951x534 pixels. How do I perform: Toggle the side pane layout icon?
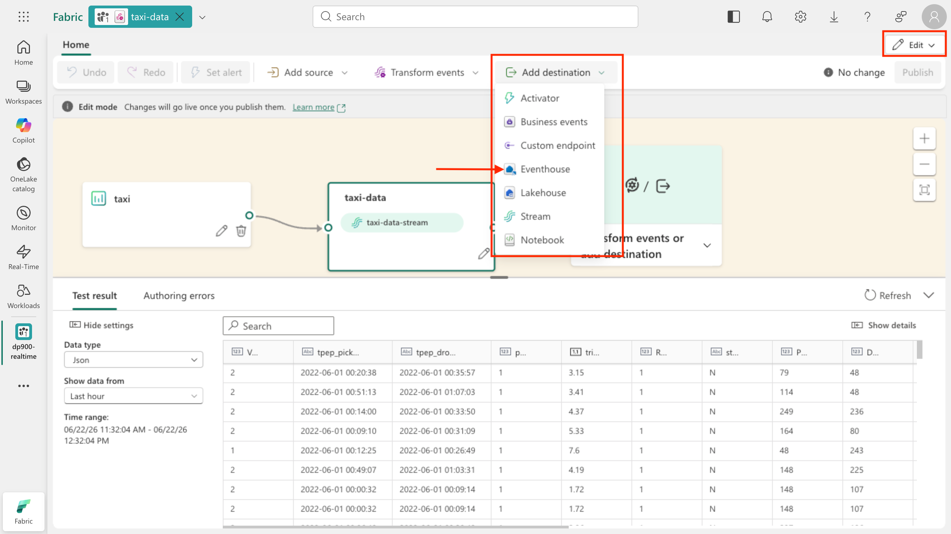click(x=733, y=17)
